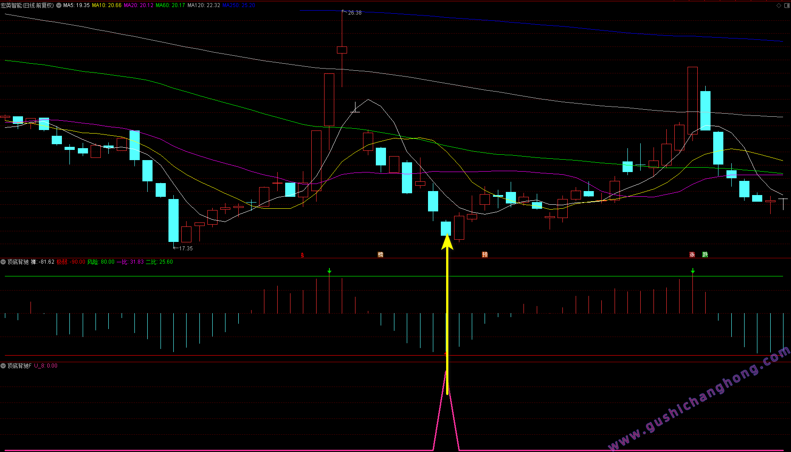The width and height of the screenshot is (791, 452).
Task: Open the 涨 event marker below the chart
Action: [692, 255]
